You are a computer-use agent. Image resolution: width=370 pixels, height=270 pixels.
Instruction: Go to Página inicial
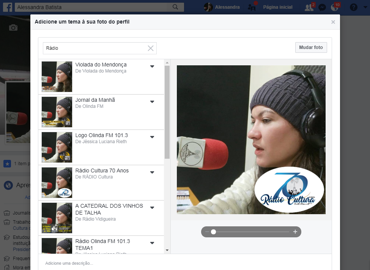click(278, 7)
